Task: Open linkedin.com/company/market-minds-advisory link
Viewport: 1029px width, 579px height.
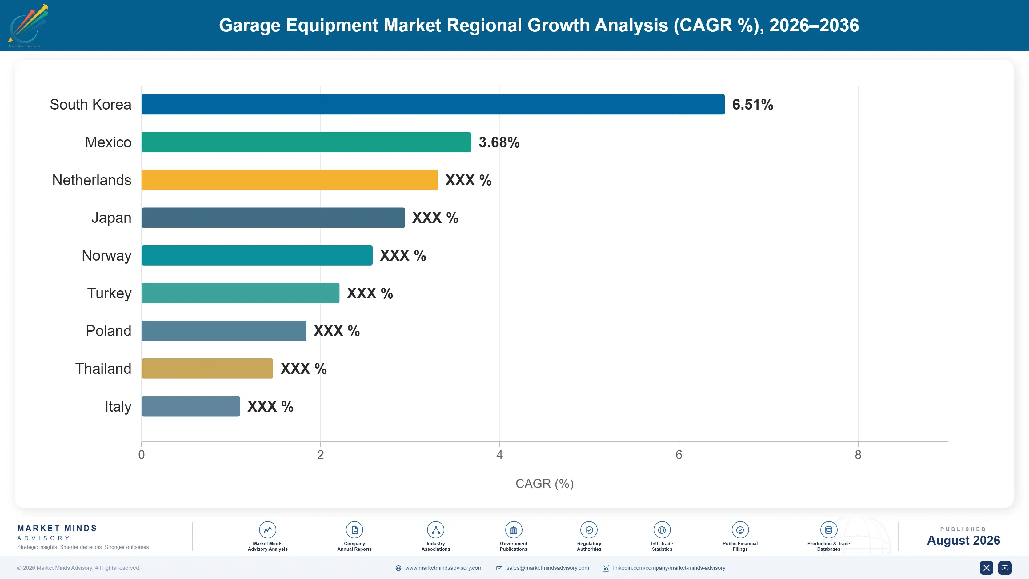Action: (x=669, y=568)
